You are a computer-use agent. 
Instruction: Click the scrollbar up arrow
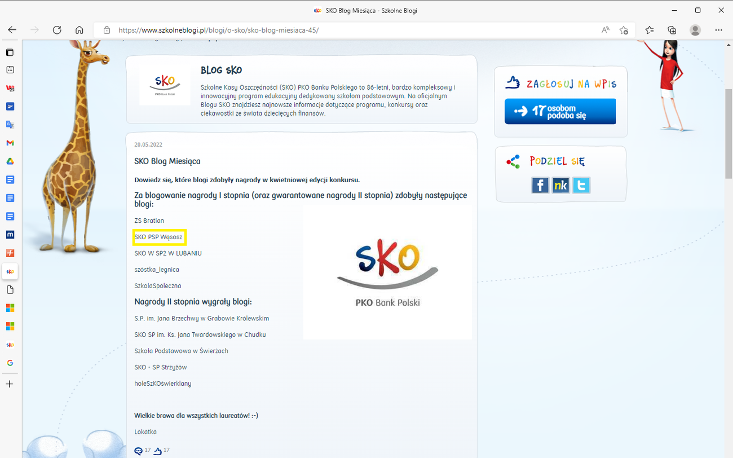[728, 45]
